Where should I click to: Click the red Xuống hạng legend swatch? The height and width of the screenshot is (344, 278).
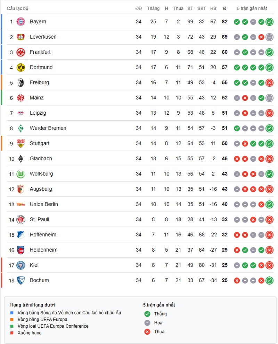pos(12,333)
